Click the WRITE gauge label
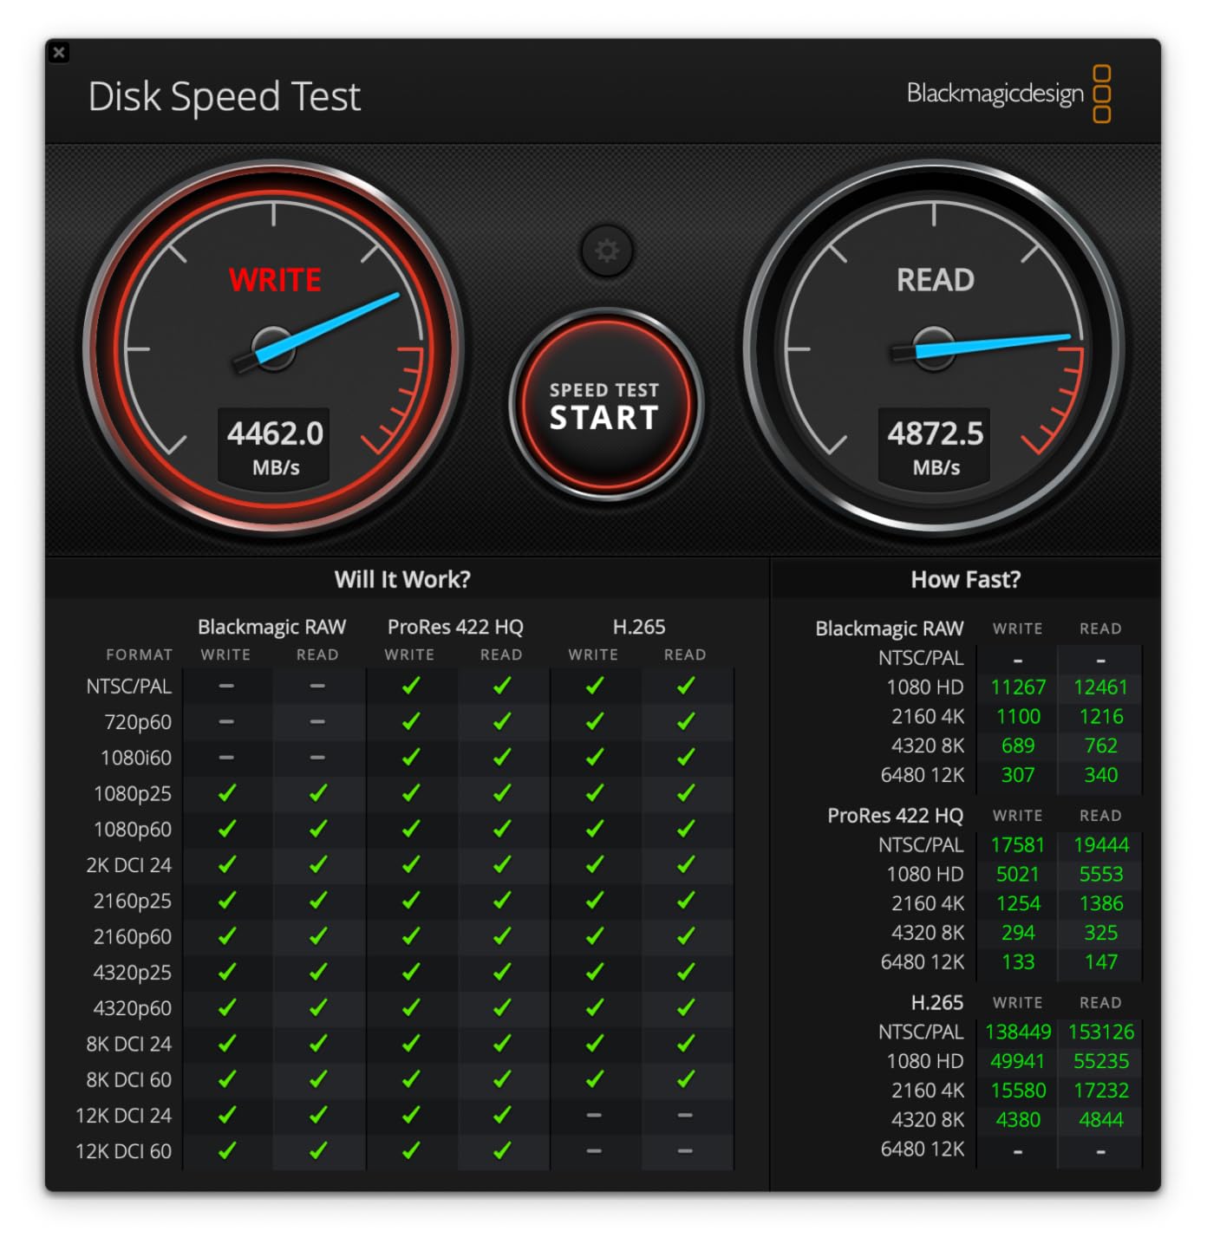1207x1244 pixels. tap(275, 280)
